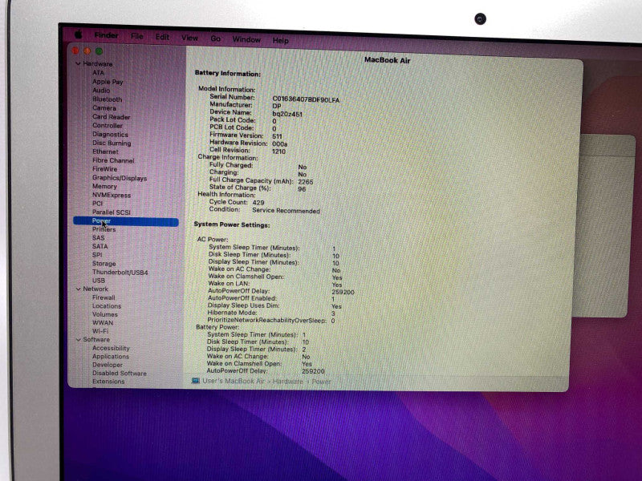Click User's MacBook Air in the path bar
Screen dimensions: 642x481
(x=233, y=382)
